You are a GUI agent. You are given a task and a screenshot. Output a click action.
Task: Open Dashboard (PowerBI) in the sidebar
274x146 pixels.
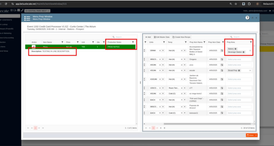pyautogui.click(x=7, y=29)
